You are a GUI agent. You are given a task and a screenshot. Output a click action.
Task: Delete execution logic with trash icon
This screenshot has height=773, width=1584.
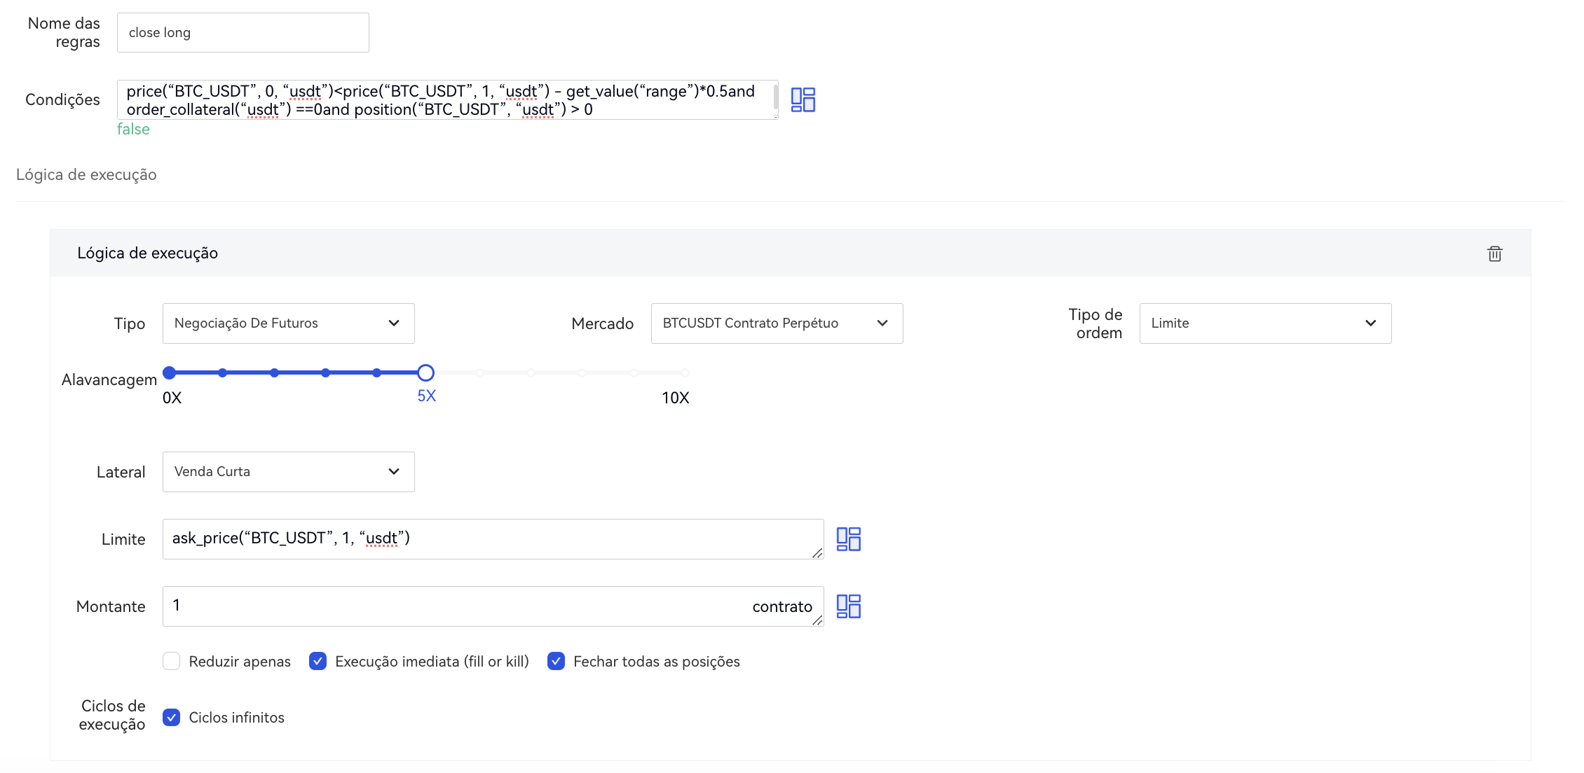(1494, 253)
